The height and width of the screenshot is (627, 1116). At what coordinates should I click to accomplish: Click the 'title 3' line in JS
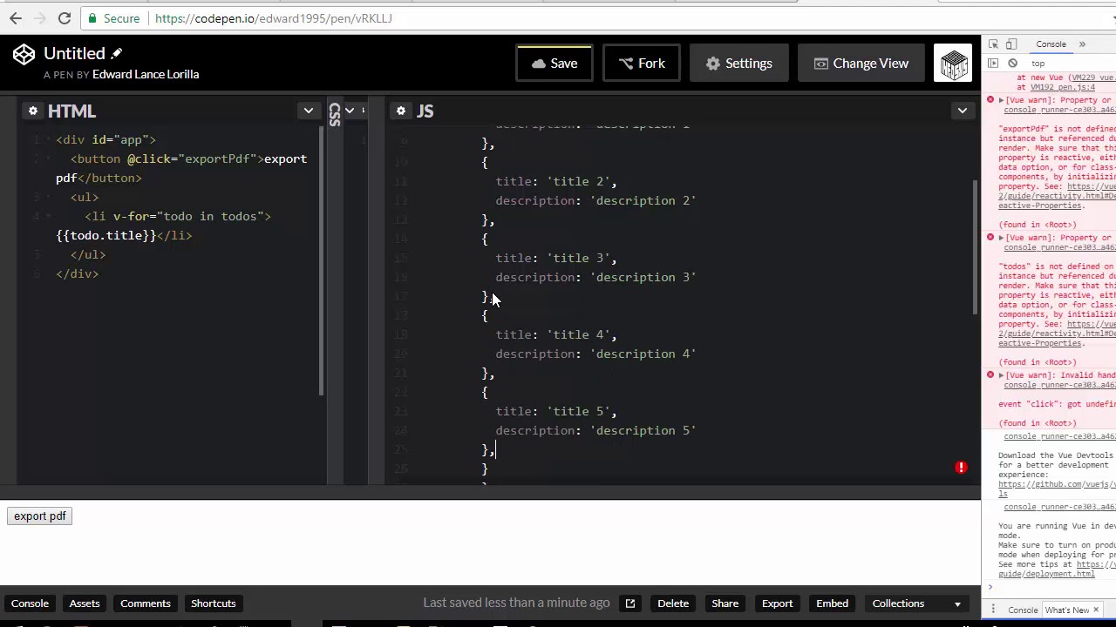pyautogui.click(x=555, y=258)
